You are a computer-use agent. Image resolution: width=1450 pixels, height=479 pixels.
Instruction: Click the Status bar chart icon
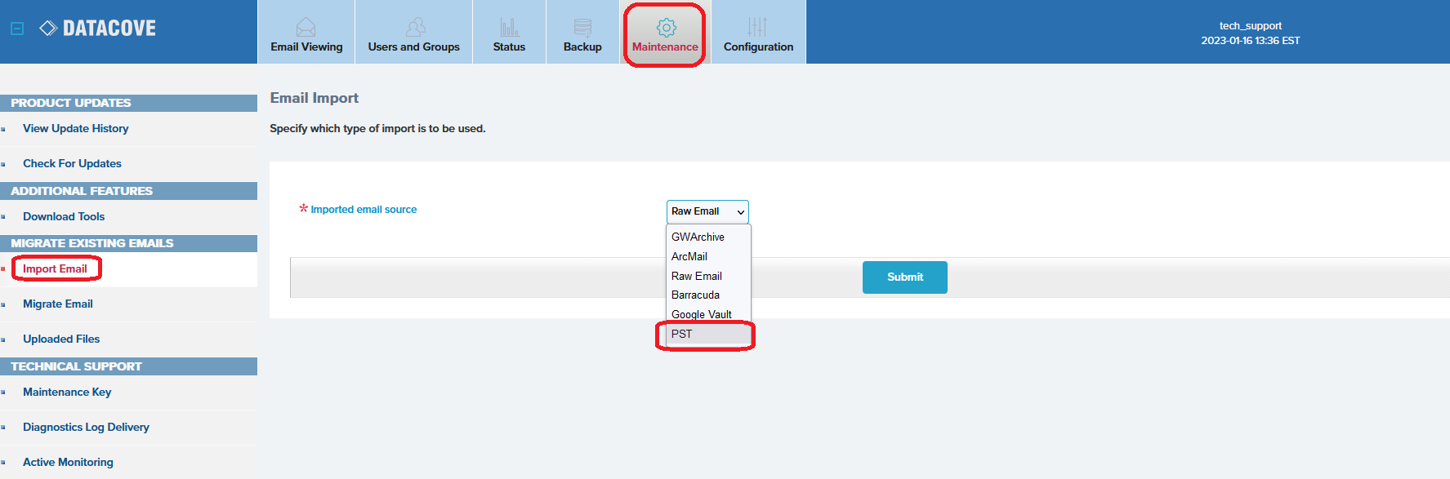(x=509, y=27)
